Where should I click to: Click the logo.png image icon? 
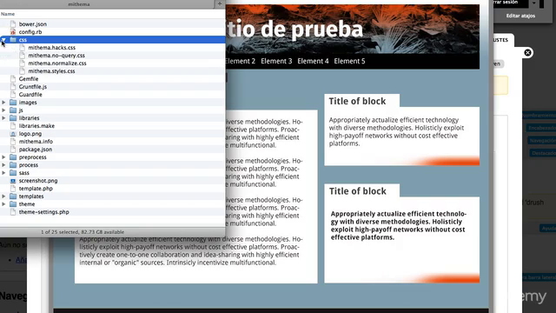(x=13, y=134)
